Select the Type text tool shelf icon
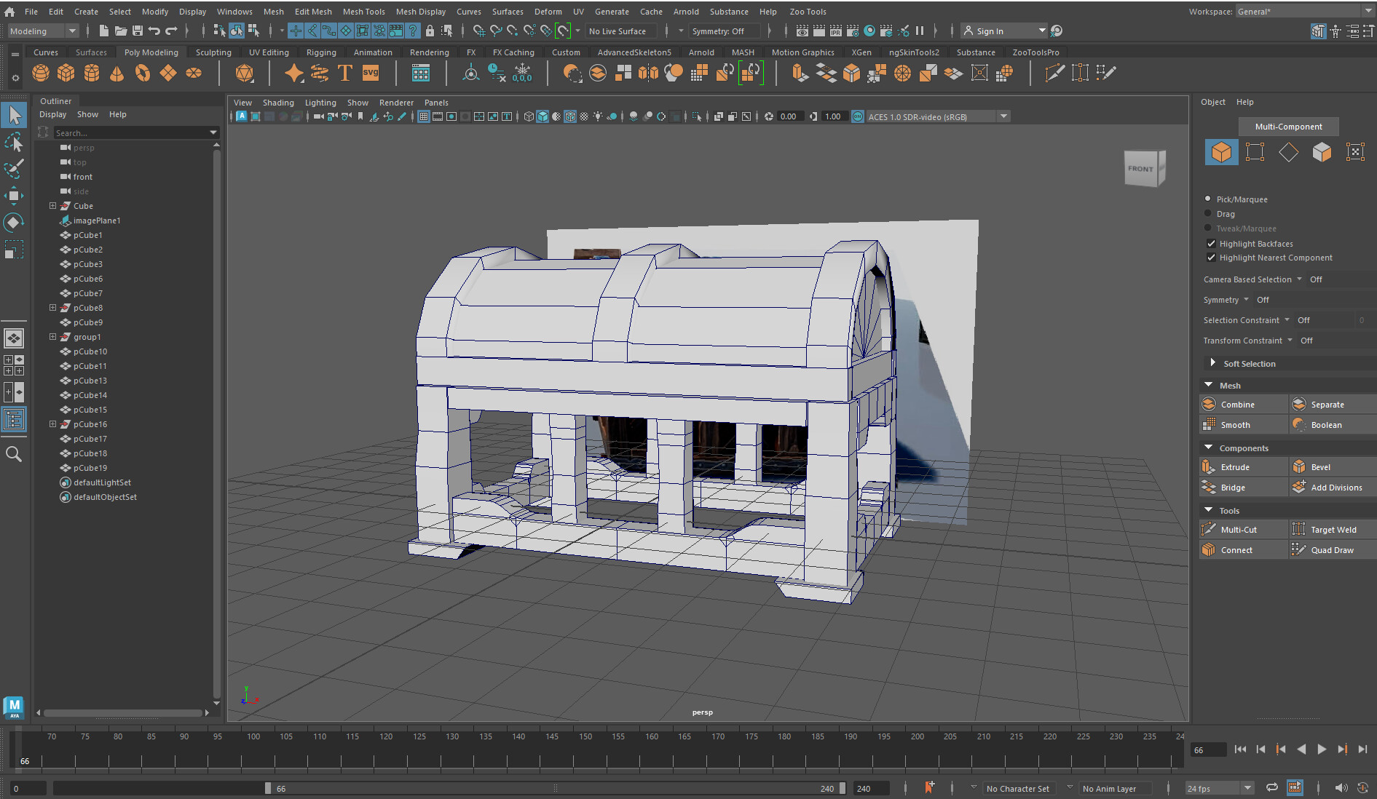This screenshot has height=799, width=1377. click(x=345, y=73)
